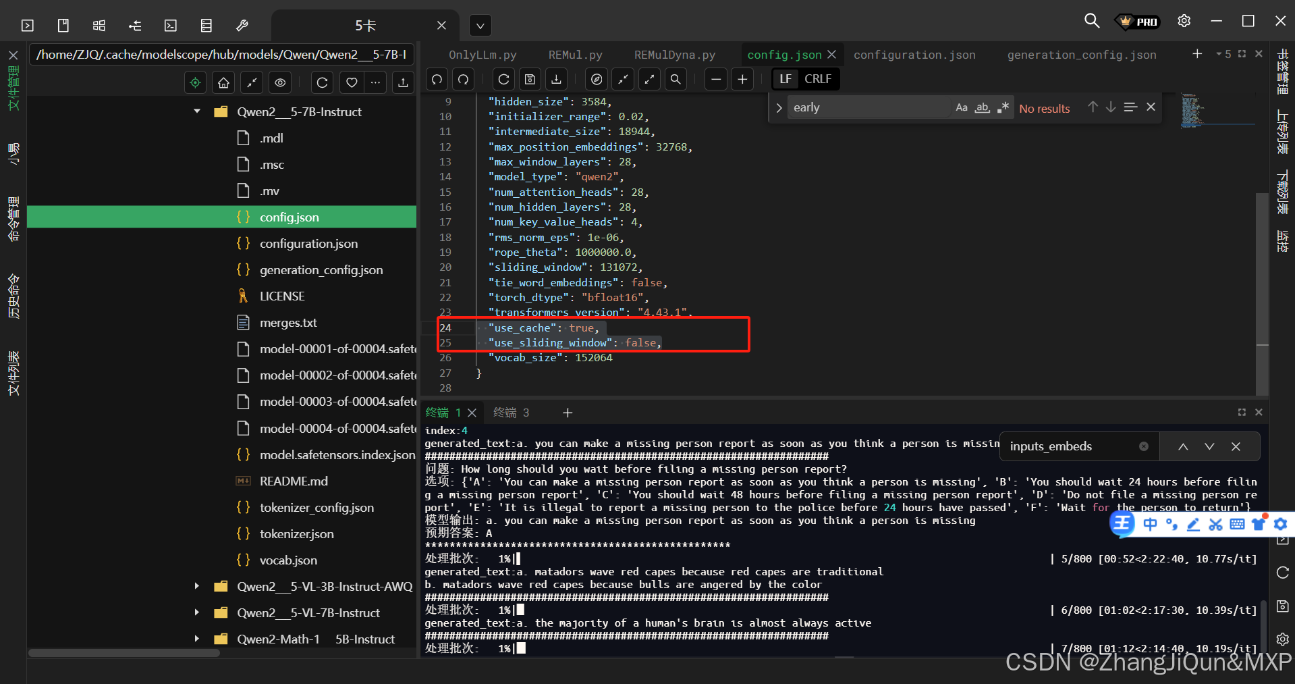
Task: Toggle regex search in find box
Action: click(x=1003, y=107)
